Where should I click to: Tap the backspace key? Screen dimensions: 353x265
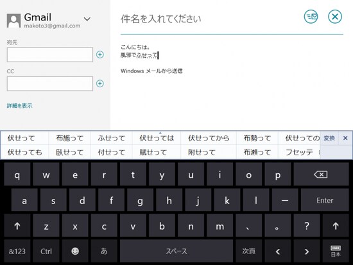[321, 175]
